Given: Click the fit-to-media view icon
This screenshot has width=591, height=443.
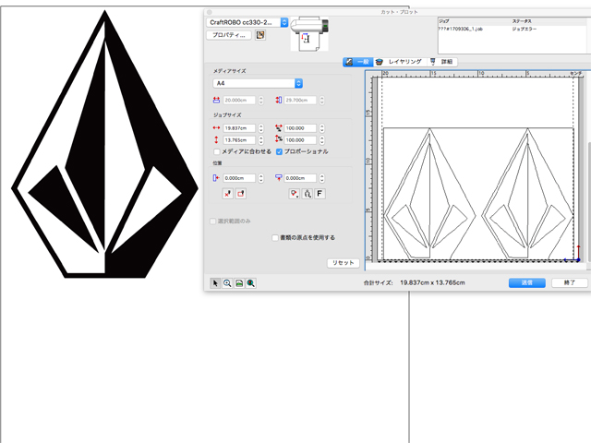Looking at the screenshot, I should pyautogui.click(x=239, y=283).
